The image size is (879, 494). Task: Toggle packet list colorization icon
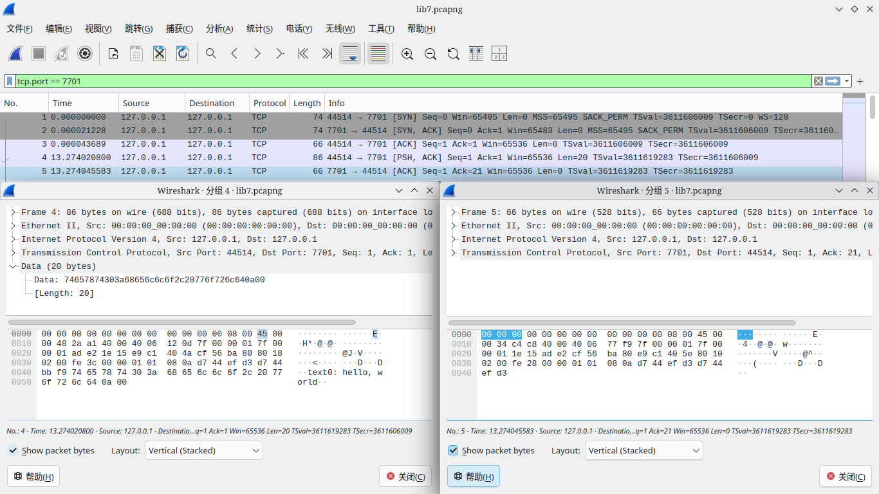pos(378,54)
